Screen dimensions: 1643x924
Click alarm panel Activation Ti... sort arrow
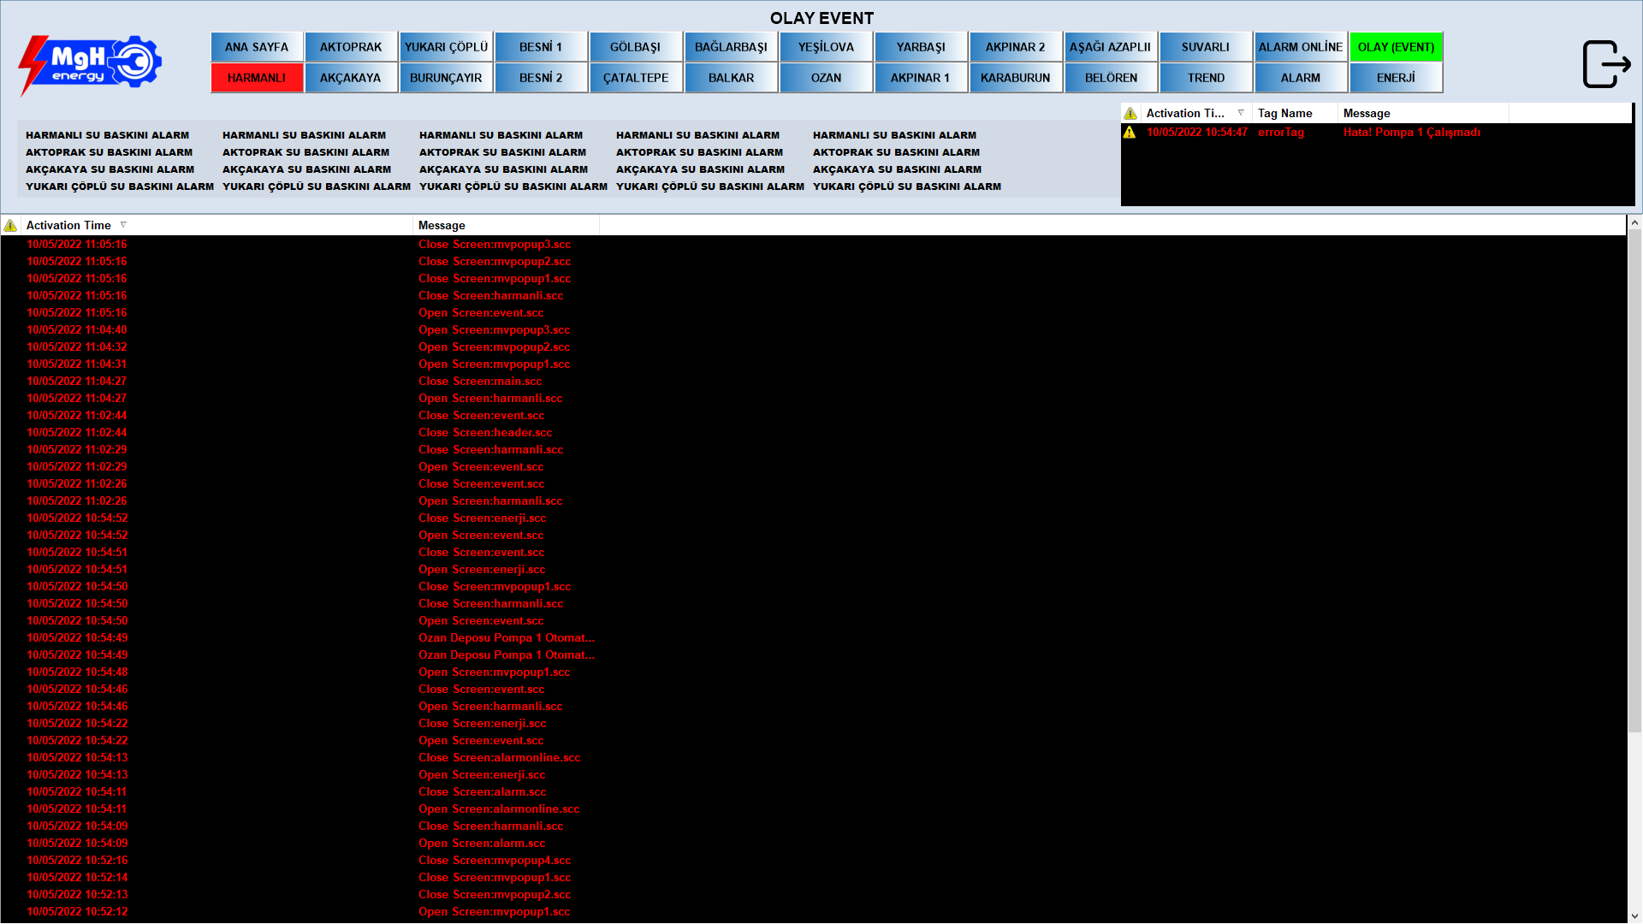coord(1241,113)
